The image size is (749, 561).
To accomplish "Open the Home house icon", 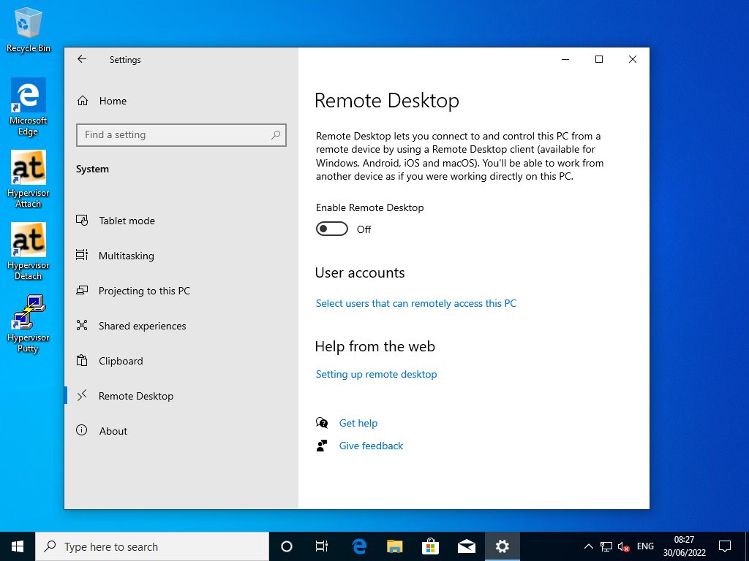I will 82,101.
